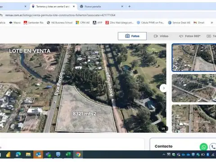Screen dimensions: 216x162
Task: Switch to the Video tab
Action: 161,36
